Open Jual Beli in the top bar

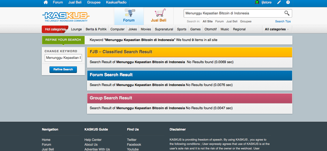pos(75,2)
